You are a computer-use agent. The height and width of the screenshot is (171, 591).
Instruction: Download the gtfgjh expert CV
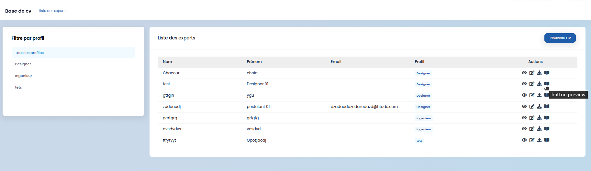click(x=539, y=95)
